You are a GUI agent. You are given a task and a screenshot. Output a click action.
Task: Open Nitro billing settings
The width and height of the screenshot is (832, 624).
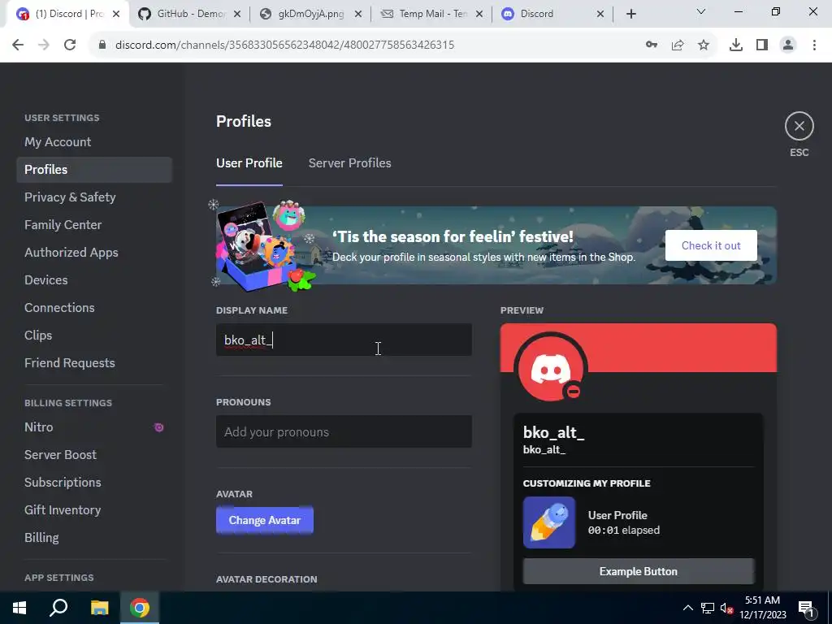coord(94,427)
